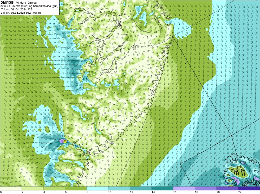Screen dimensions: 260x194
Task: Click the purple gust area beside 27
Action: coord(62,141)
